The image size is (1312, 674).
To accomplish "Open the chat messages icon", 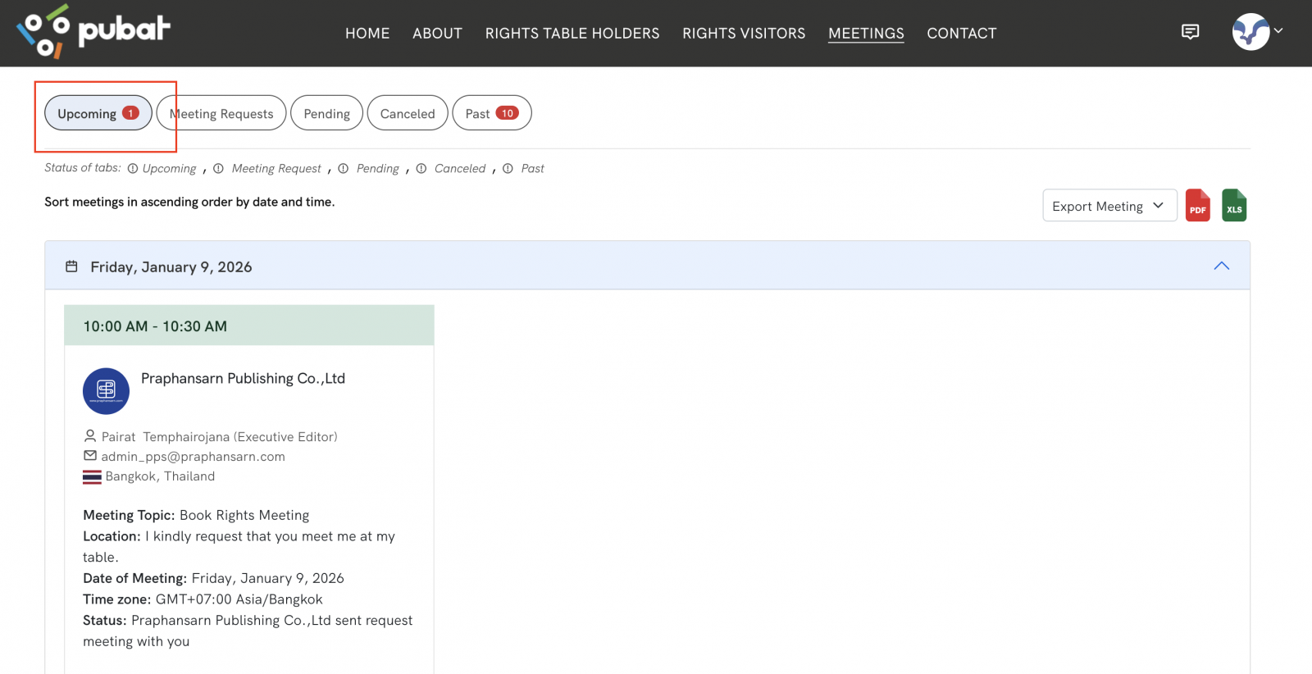I will coord(1190,32).
